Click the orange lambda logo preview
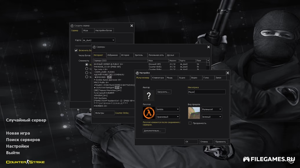300x168 pixels. [149, 113]
